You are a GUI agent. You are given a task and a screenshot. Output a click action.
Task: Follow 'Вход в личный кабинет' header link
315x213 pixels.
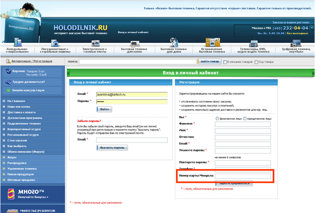133,32
